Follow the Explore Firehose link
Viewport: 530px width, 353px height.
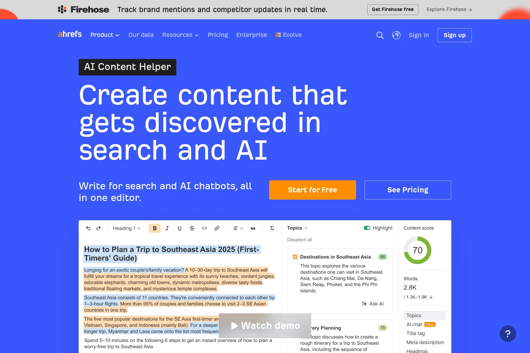(449, 10)
